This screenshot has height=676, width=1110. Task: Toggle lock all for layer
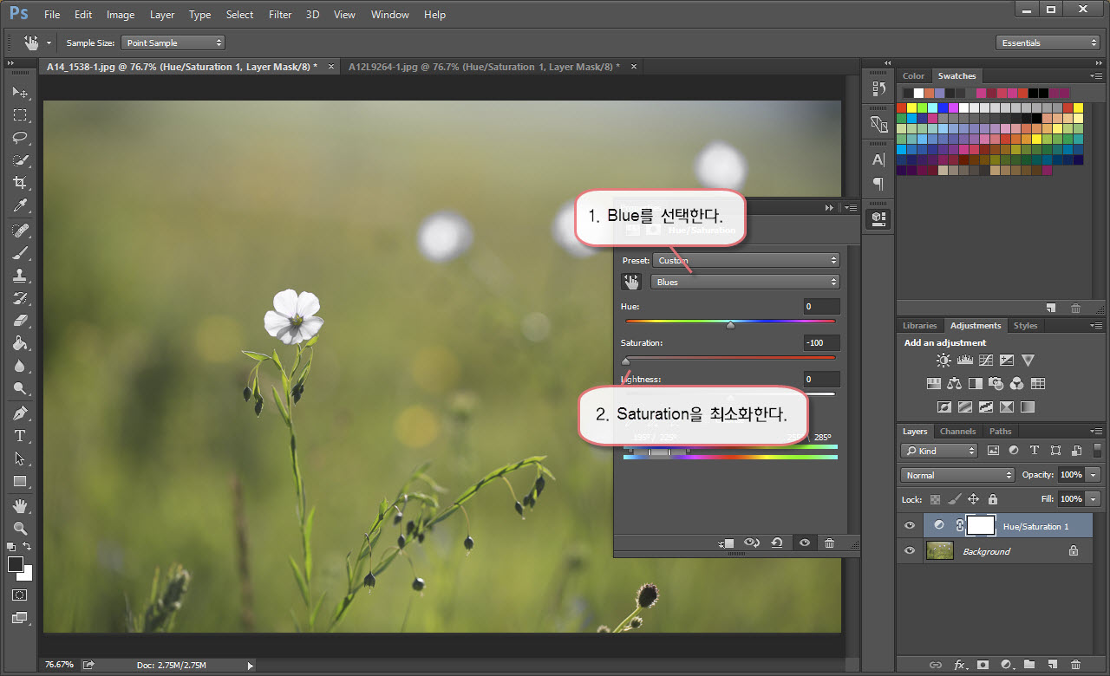click(993, 499)
